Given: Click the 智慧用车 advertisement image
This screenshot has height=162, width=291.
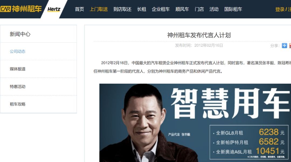Looking at the screenshot, I should pyautogui.click(x=195, y=123).
